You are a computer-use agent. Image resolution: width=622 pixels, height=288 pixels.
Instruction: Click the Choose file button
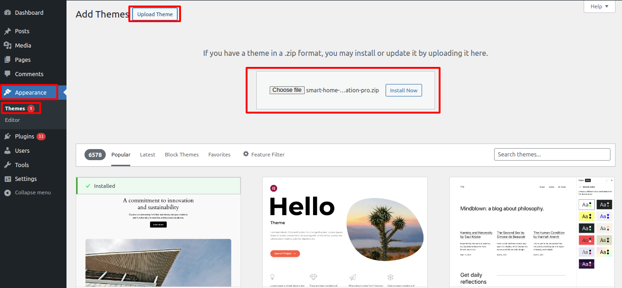pyautogui.click(x=287, y=90)
